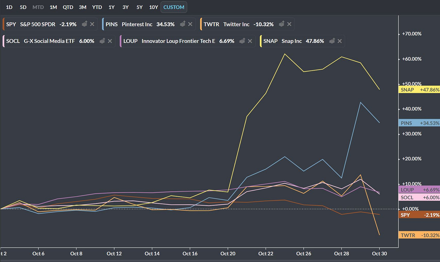Click the layers icon beside SOCL

102,41
